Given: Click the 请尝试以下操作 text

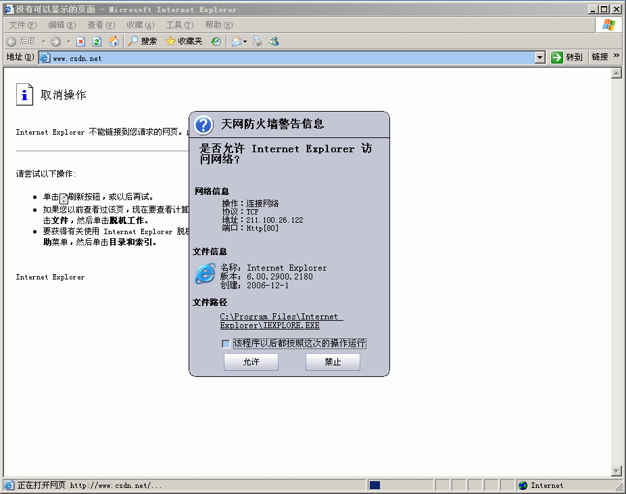Looking at the screenshot, I should pos(45,174).
